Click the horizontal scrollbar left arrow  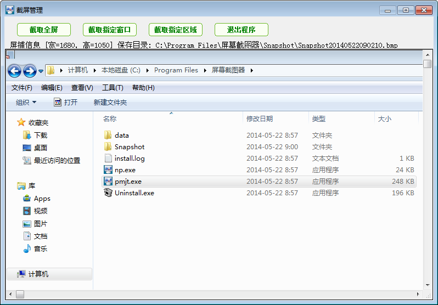click(10, 294)
